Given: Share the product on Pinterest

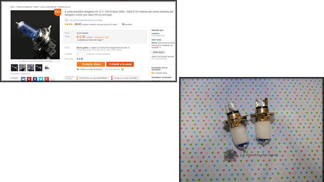Looking at the screenshot, I should (x=29, y=79).
